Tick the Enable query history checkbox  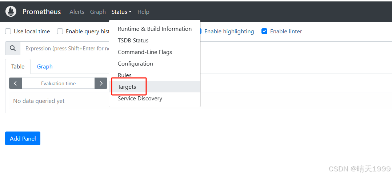(x=60, y=32)
